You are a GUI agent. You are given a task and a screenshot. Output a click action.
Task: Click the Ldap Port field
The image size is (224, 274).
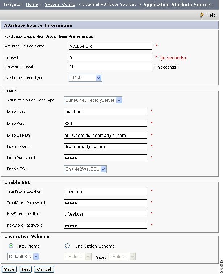click(x=105, y=123)
